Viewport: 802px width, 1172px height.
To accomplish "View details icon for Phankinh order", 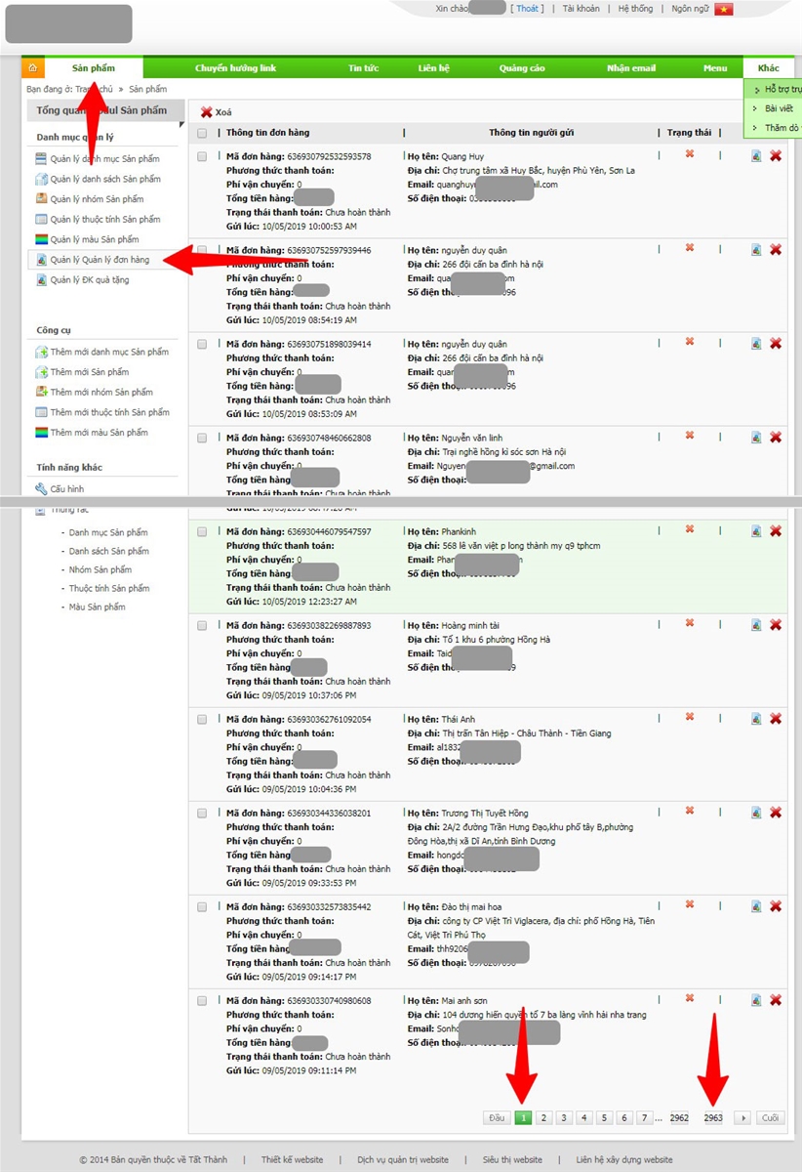I will (x=756, y=531).
